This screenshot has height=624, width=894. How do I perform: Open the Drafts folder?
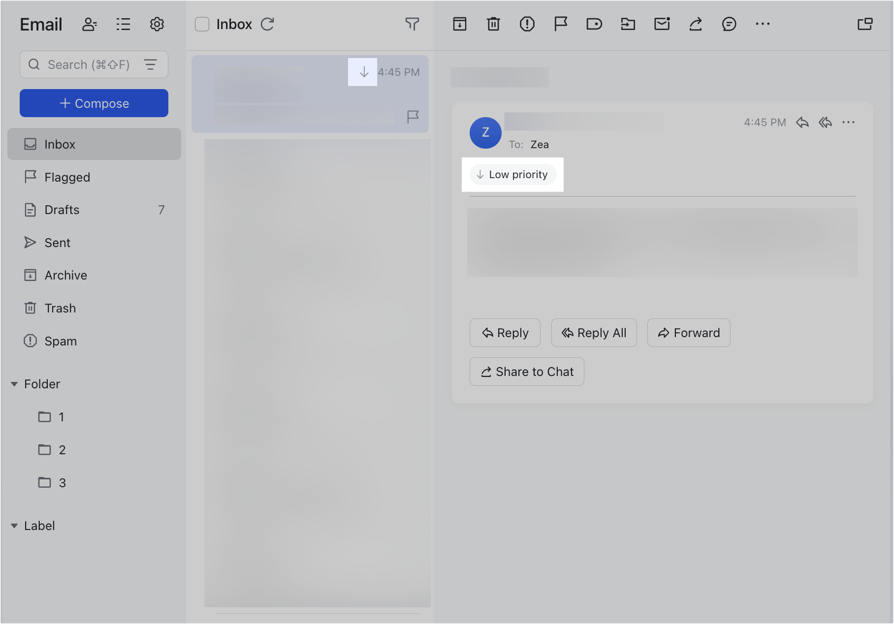click(62, 210)
